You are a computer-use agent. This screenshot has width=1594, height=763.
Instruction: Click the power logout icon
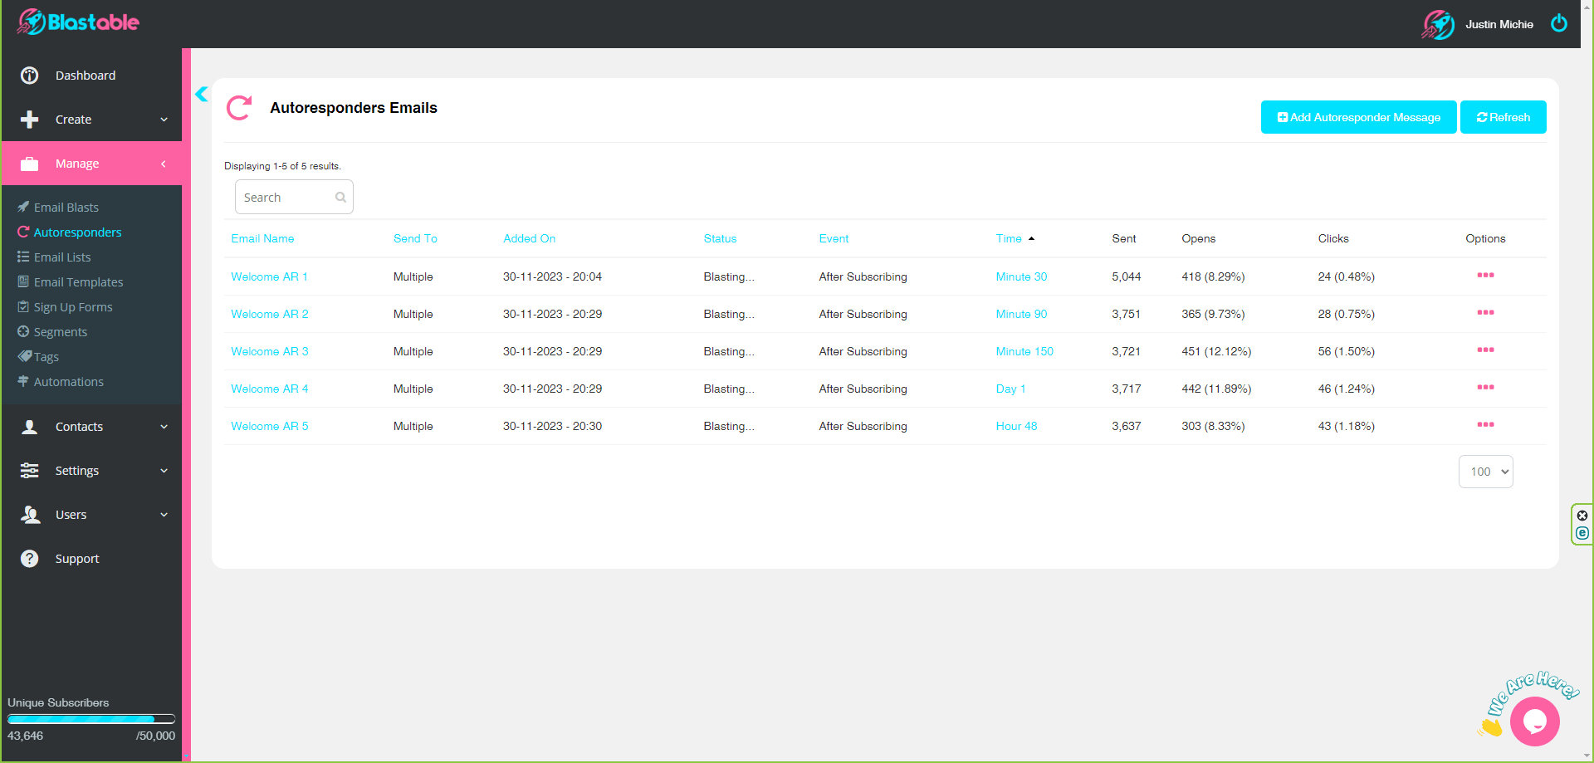coord(1559,23)
